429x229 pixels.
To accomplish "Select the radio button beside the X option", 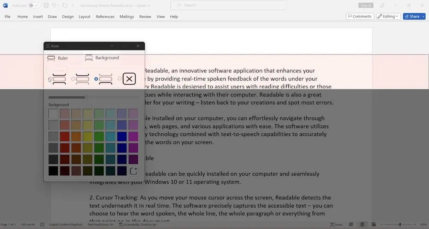I will [120, 78].
